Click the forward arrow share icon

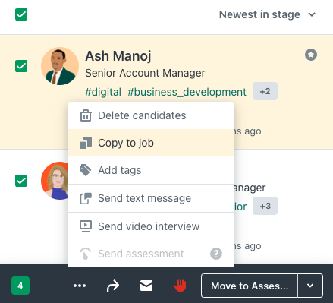click(113, 286)
